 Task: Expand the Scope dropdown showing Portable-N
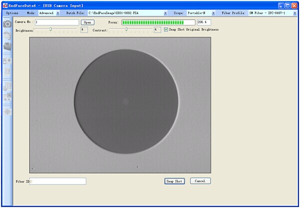click(x=214, y=13)
